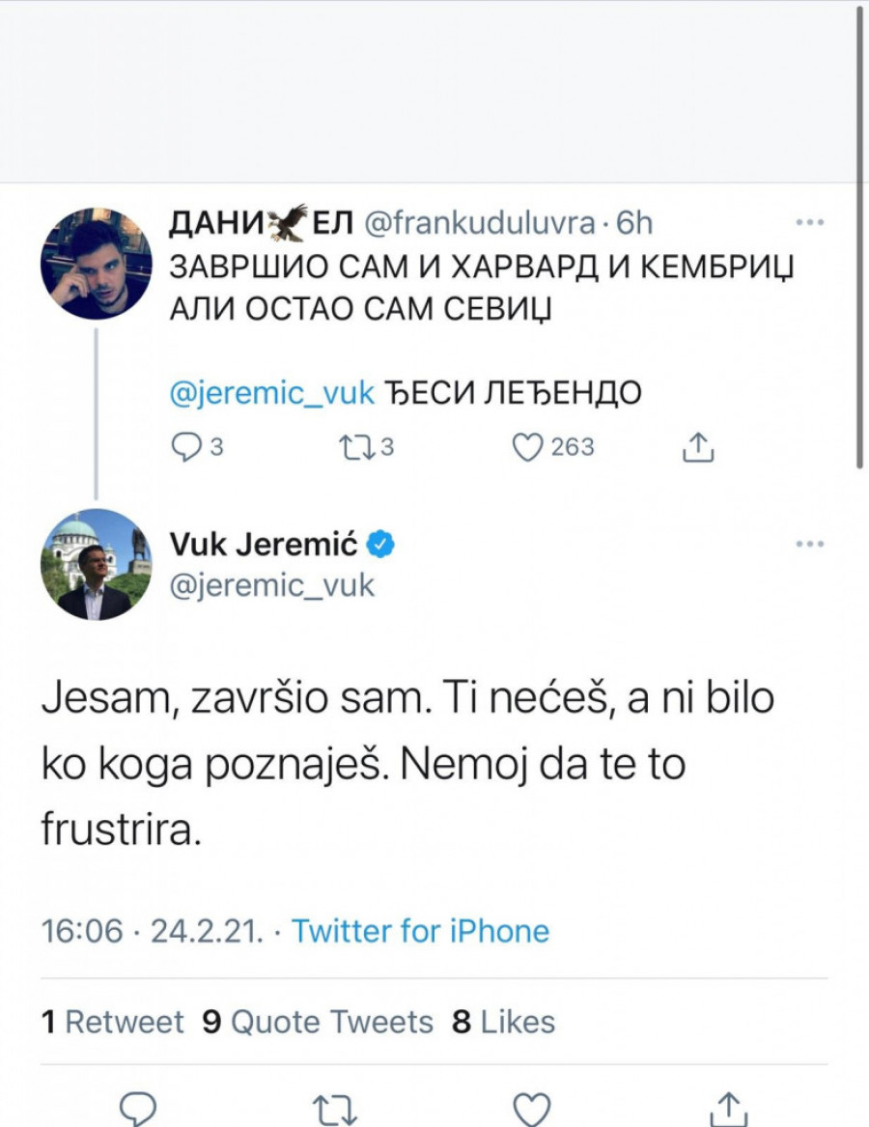Share Vuk Jeremić's tweet
The image size is (869, 1127).
pyautogui.click(x=729, y=1109)
